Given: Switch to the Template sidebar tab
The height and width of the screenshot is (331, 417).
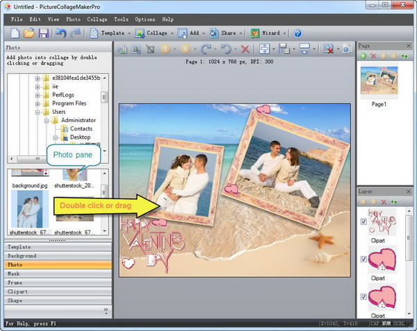Looking at the screenshot, I should coord(58,247).
